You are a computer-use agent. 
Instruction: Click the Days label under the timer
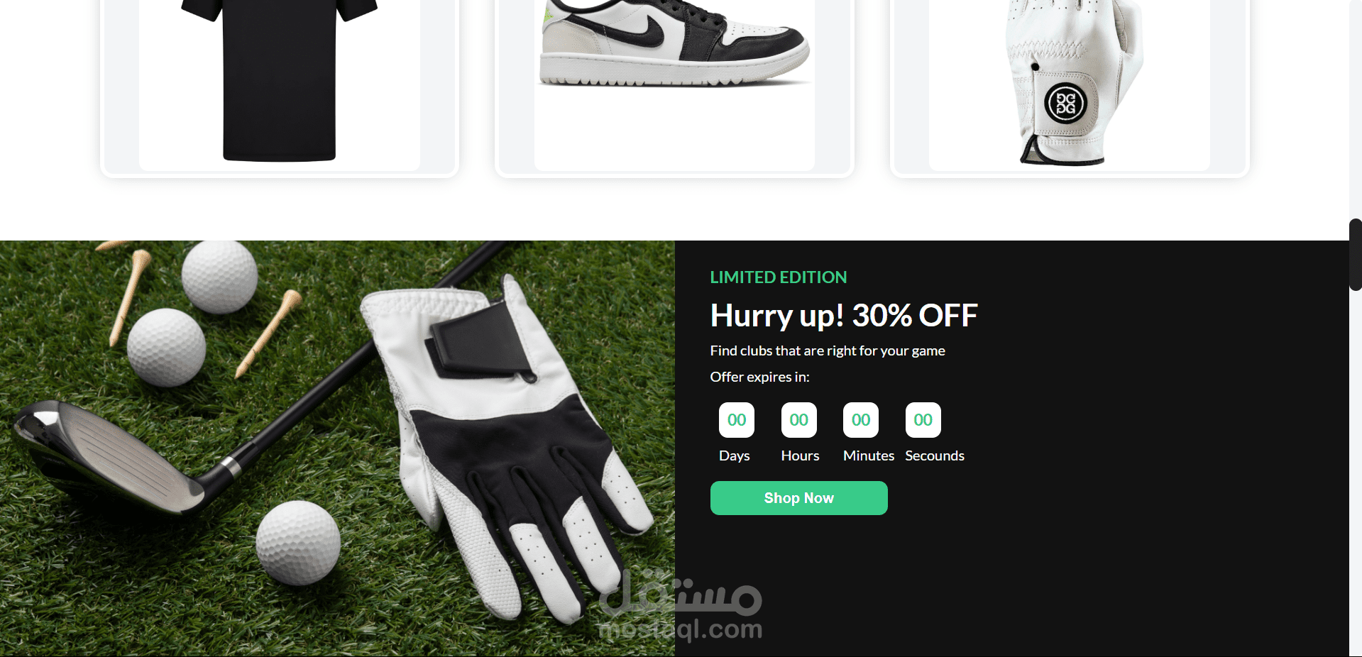tap(735, 456)
